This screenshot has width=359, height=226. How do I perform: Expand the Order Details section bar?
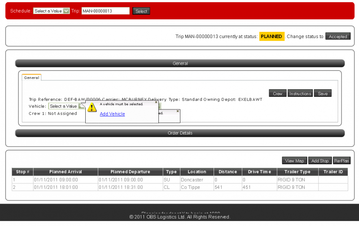pos(180,133)
